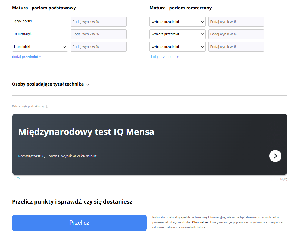Focus the 'matematyka' result field
The height and width of the screenshot is (240, 301).
99,34
